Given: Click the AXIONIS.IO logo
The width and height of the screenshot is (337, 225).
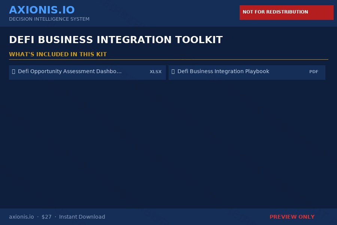Looking at the screenshot, I should pyautogui.click(x=42, y=10).
